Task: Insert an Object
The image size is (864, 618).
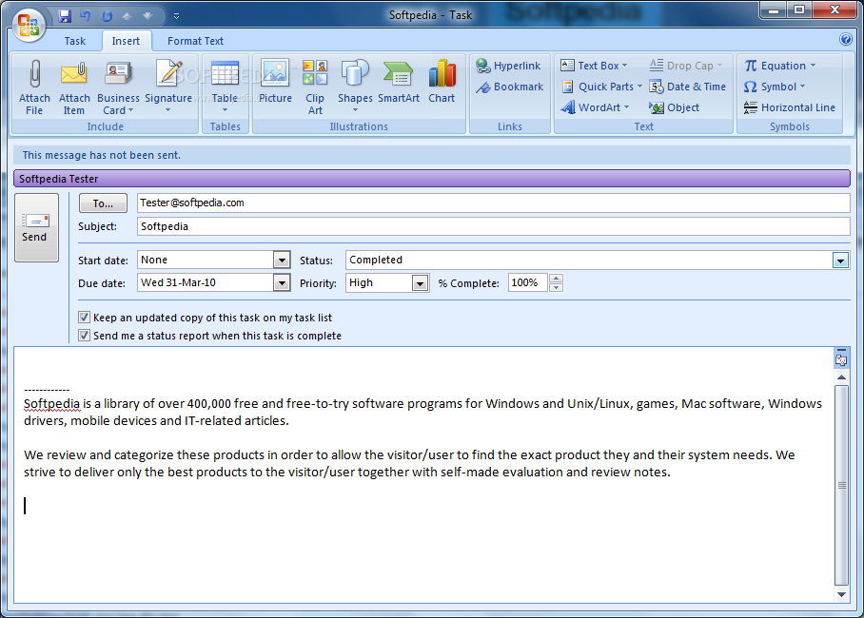Action: [x=675, y=107]
